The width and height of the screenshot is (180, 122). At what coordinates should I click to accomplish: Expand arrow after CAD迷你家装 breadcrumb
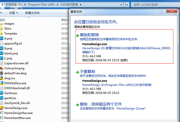tap(81, 4)
